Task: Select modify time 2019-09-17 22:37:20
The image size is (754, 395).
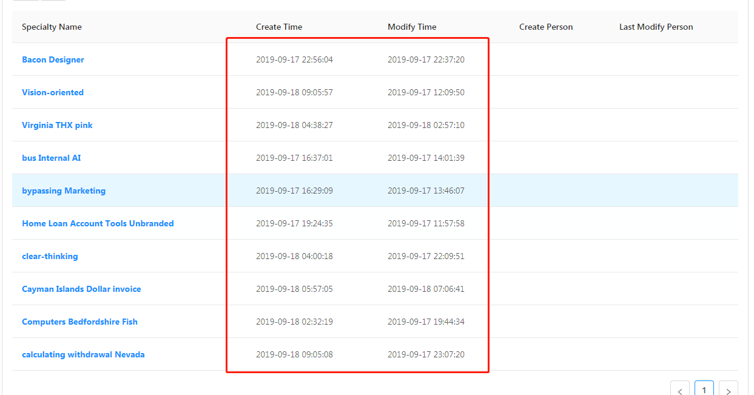Action: coord(426,59)
